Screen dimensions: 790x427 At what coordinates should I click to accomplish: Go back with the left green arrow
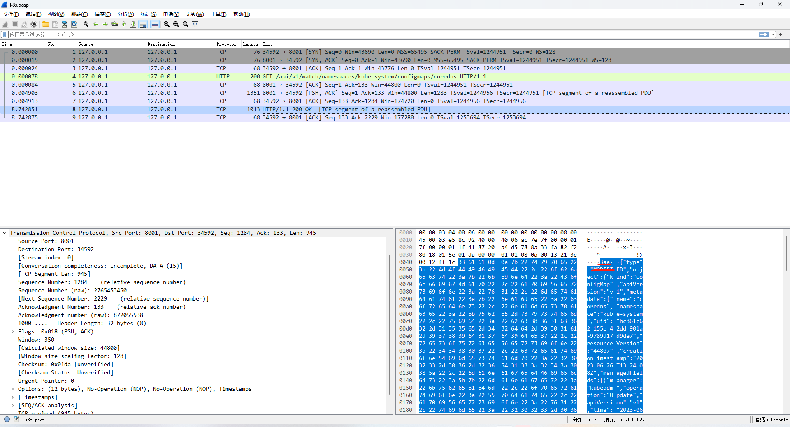95,24
